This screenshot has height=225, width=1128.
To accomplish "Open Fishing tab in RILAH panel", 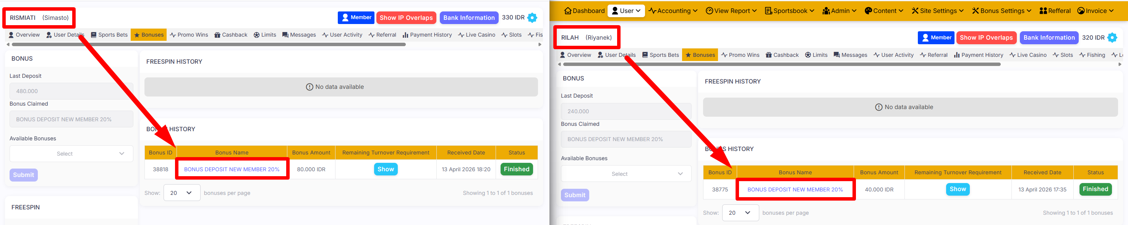I will tap(1092, 55).
